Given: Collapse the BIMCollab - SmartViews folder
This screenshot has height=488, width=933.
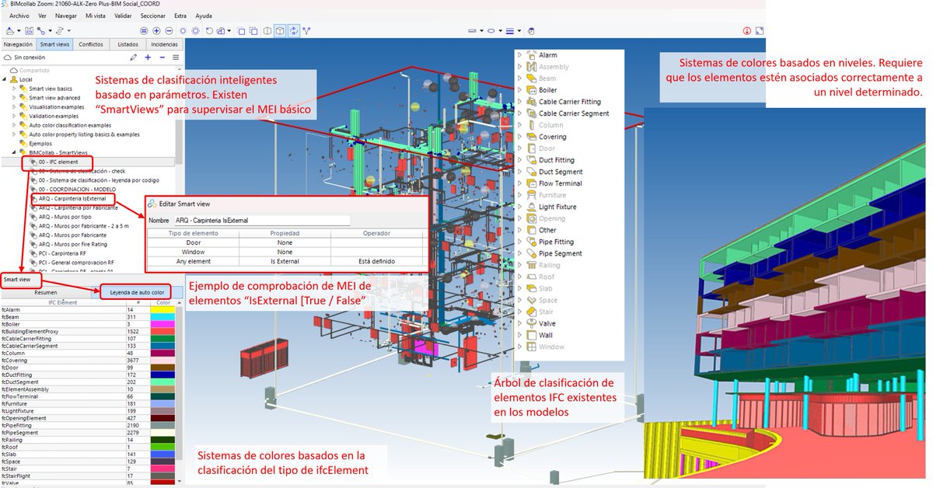Looking at the screenshot, I should click(14, 152).
